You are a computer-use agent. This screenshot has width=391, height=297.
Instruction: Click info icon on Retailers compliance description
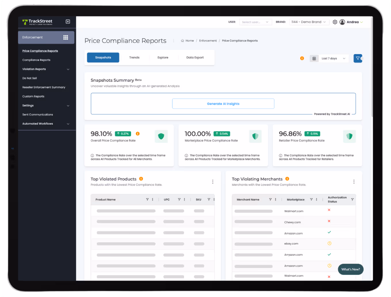click(281, 156)
